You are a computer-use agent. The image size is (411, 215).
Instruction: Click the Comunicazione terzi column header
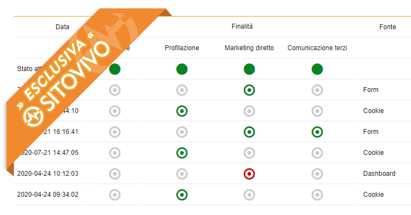pos(317,48)
